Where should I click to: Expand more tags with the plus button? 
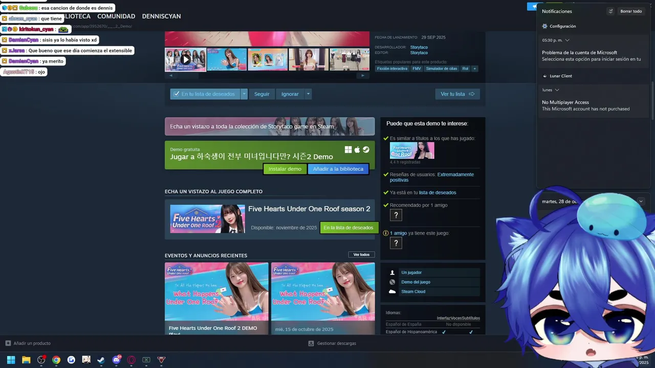pyautogui.click(x=474, y=68)
